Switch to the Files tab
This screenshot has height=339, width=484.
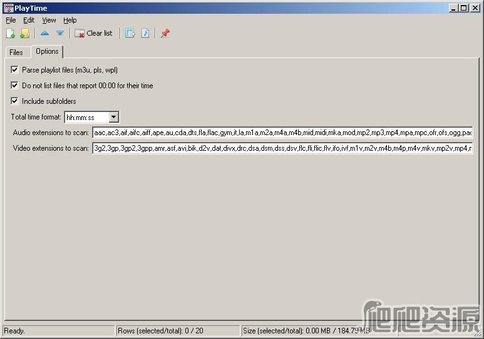(x=16, y=52)
